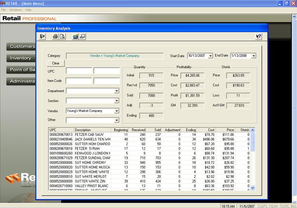Click the Clear button
This screenshot has height=208, width=297.
tap(56, 63)
